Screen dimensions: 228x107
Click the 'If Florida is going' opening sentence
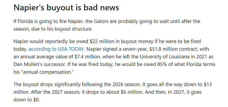click(33, 22)
